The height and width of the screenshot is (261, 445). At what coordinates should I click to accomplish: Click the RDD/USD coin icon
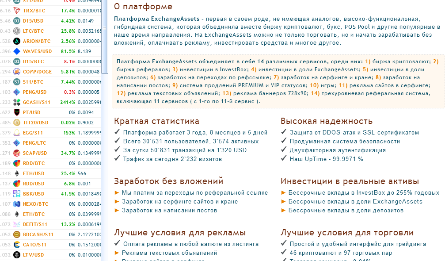coord(17,184)
